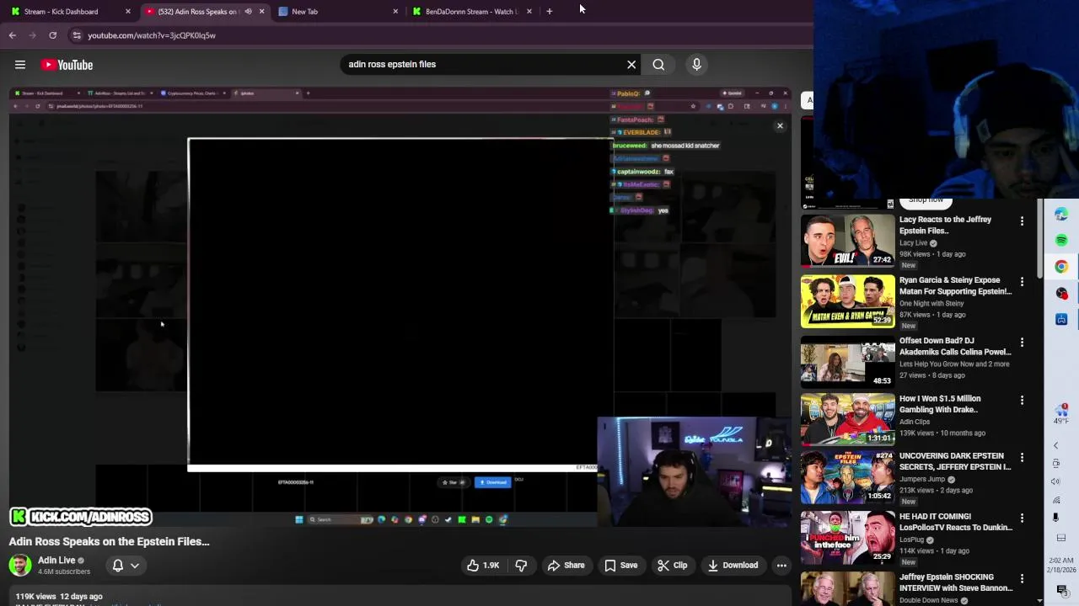Image resolution: width=1079 pixels, height=606 pixels.
Task: Click the notification bell for Adin Live
Action: (x=118, y=566)
